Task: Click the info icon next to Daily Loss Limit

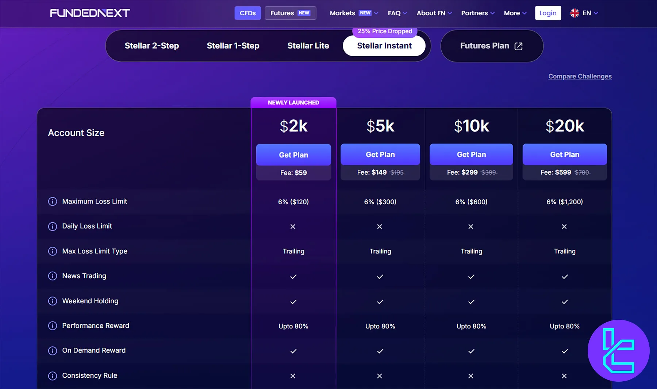Action: (x=53, y=226)
